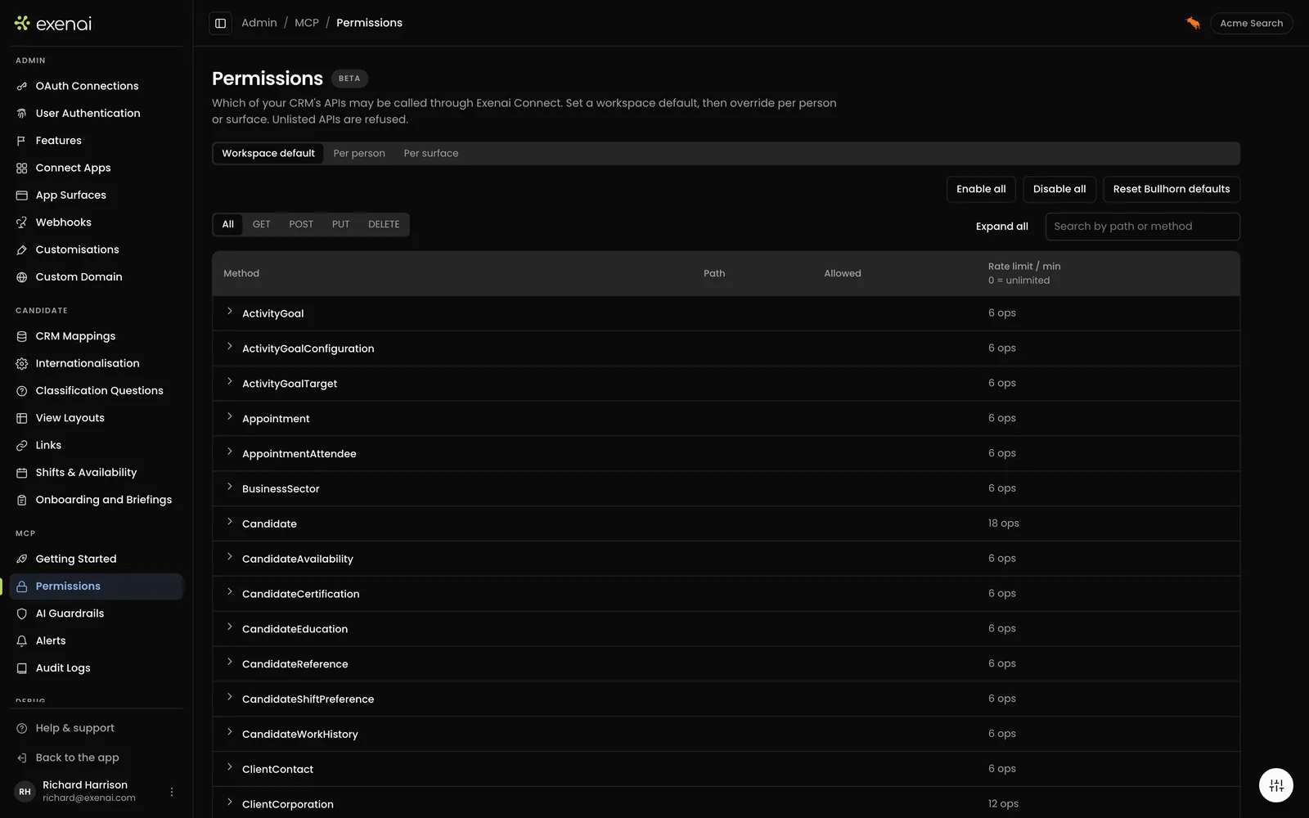Select the Workspace default tab

click(268, 154)
